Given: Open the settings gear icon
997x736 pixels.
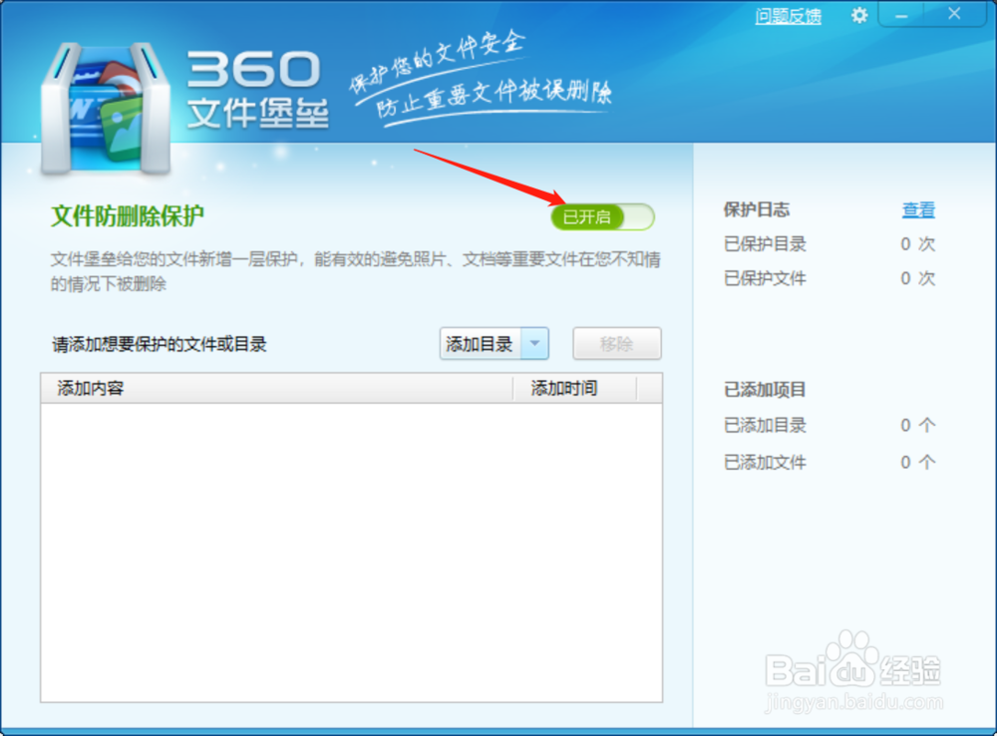Looking at the screenshot, I should (859, 15).
